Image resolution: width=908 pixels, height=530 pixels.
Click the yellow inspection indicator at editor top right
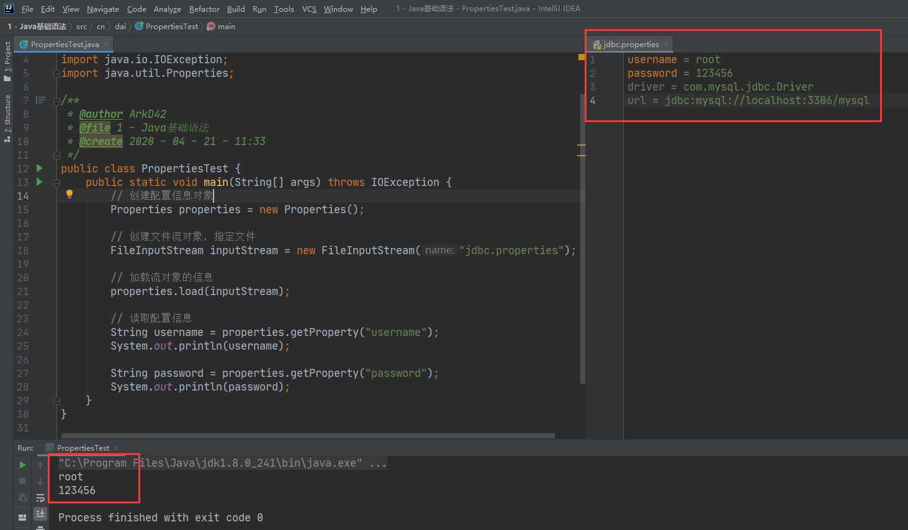(582, 57)
